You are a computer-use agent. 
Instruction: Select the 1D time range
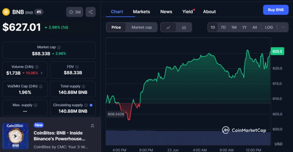click(213, 27)
